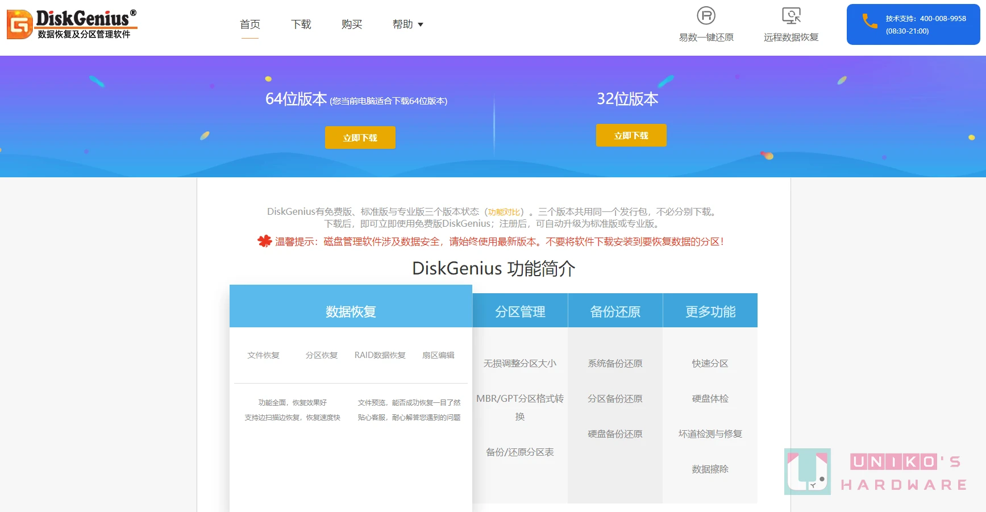Open the 功能对比 link

(504, 212)
